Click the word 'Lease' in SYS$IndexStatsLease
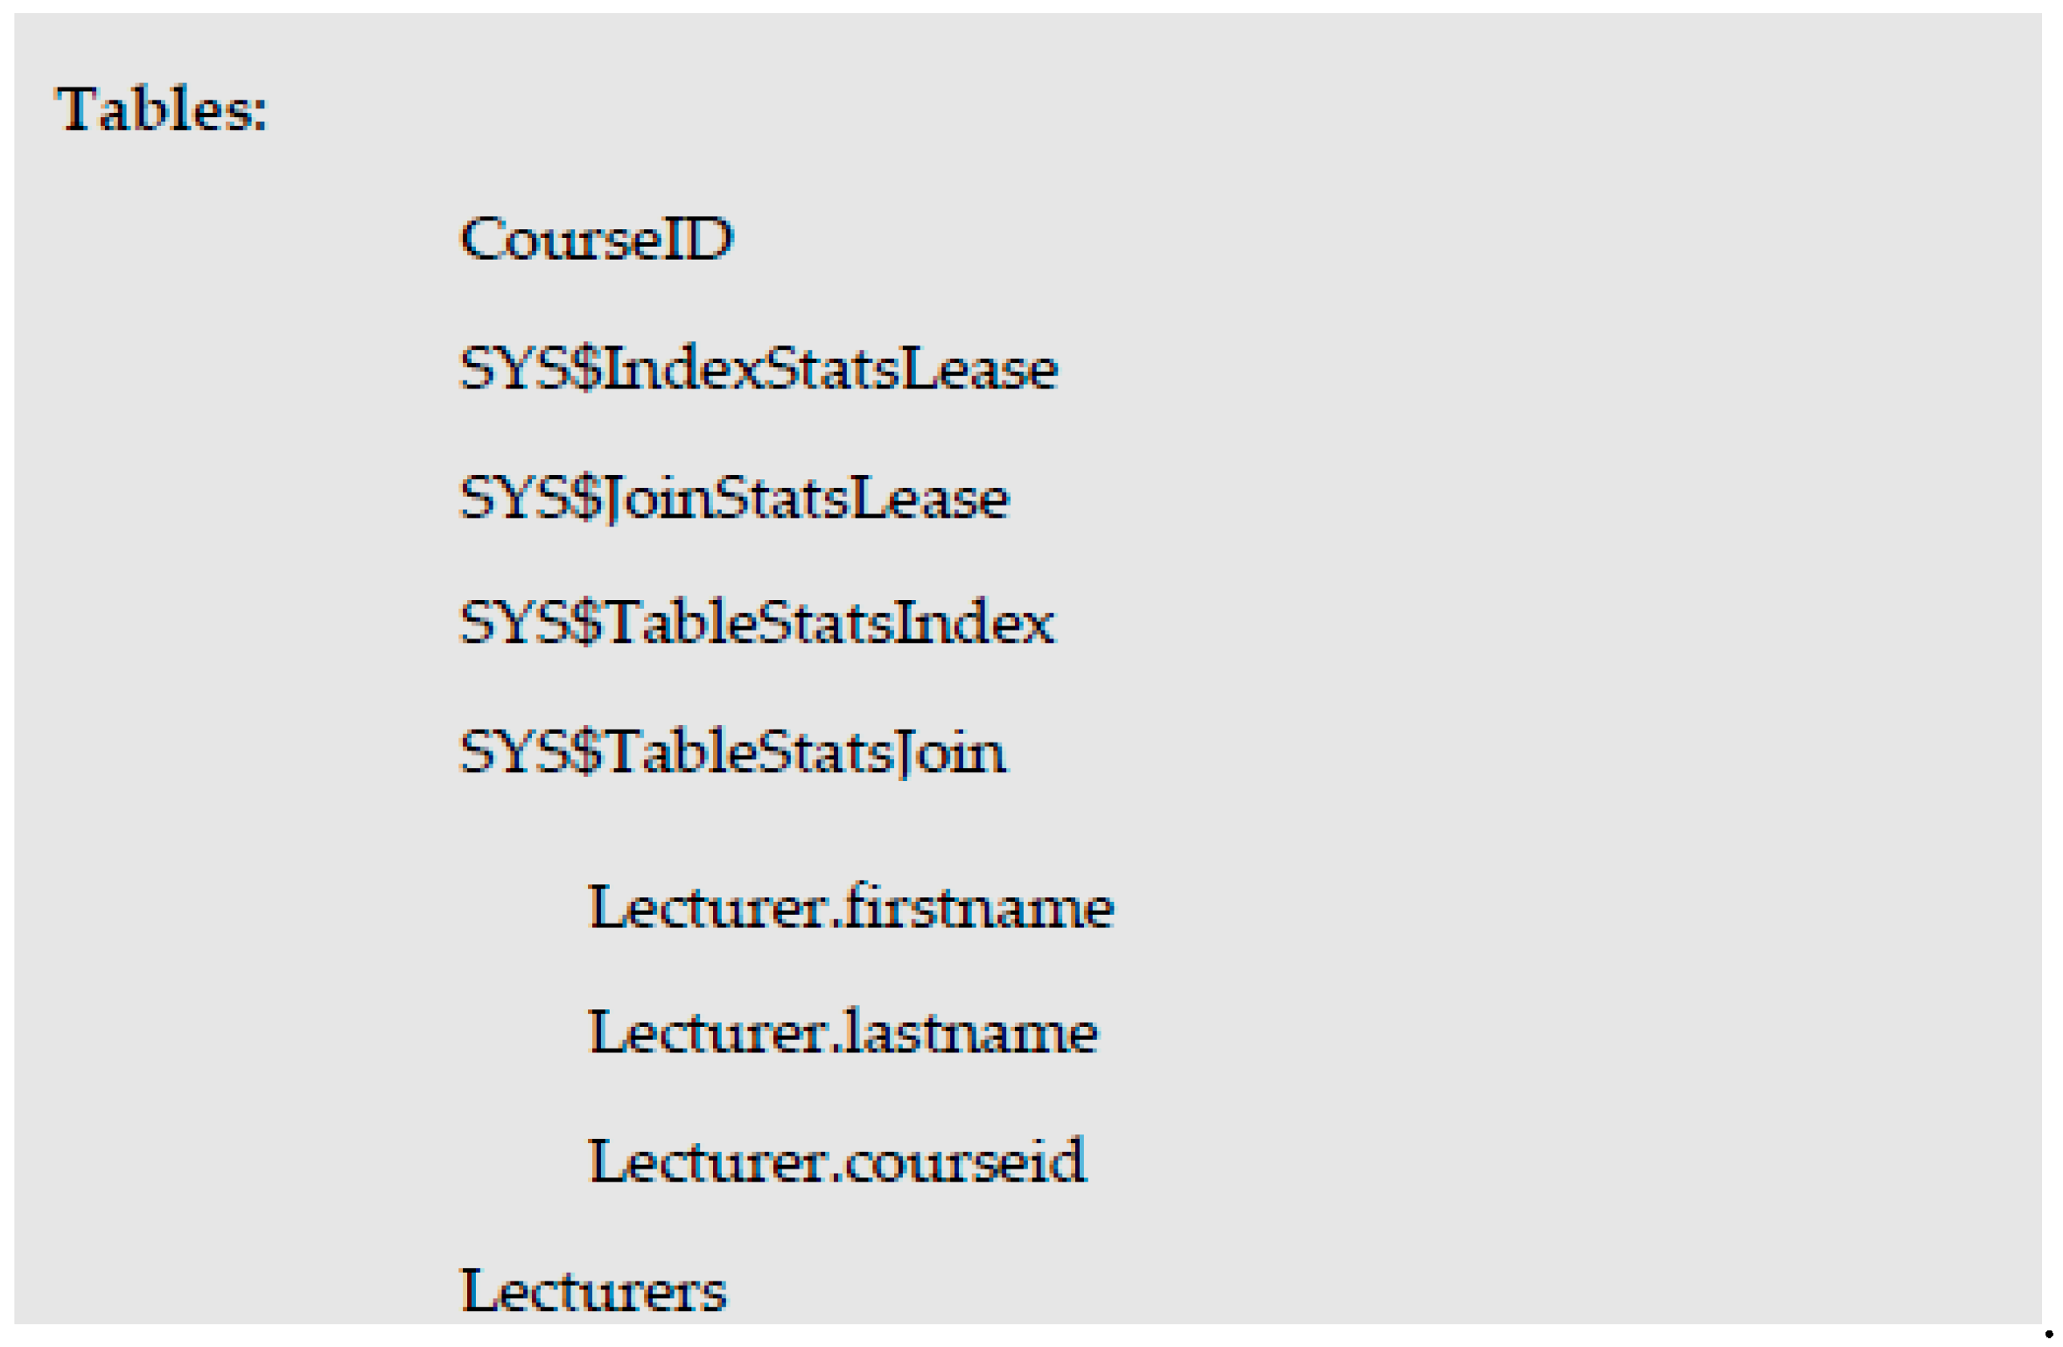 980,368
